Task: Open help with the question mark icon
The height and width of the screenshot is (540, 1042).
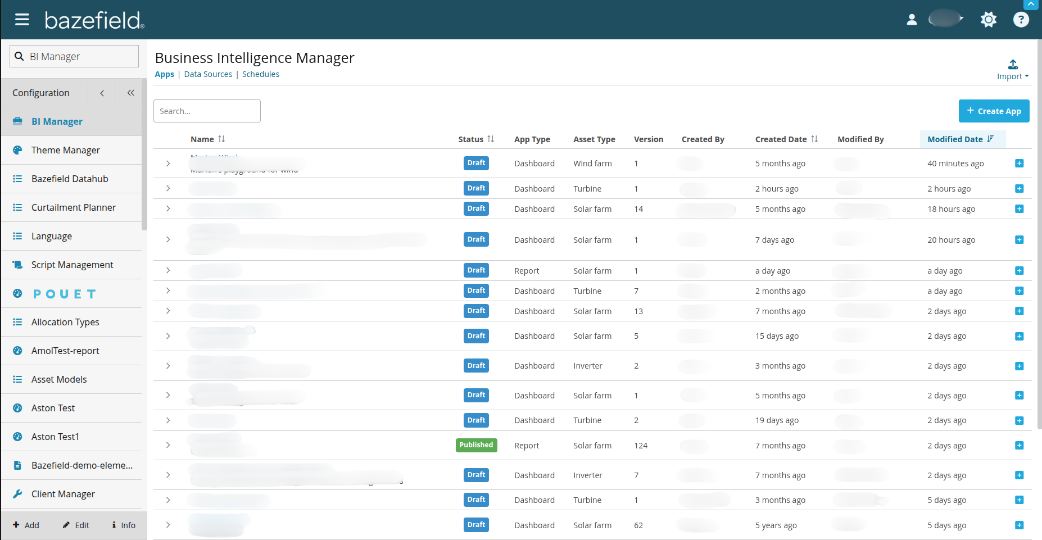Action: [1021, 20]
